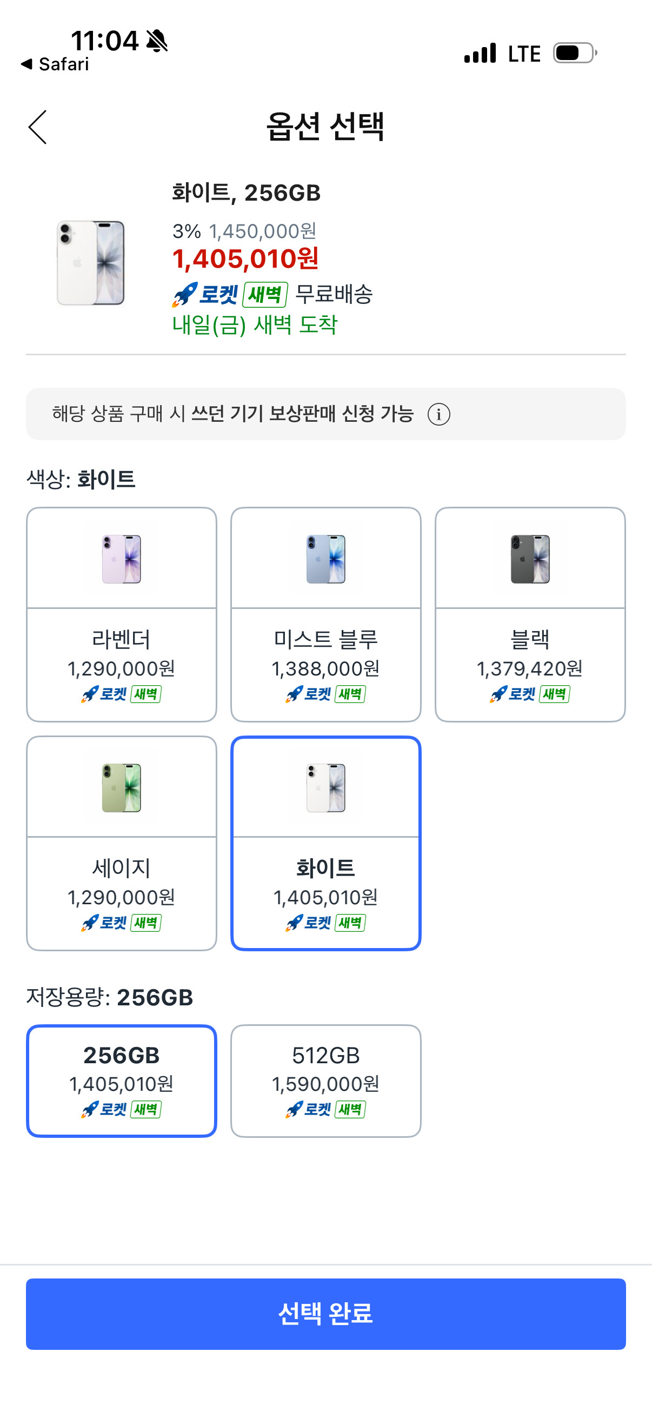Image resolution: width=652 pixels, height=1418 pixels.
Task: Choose 512GB storage capacity
Action: click(x=325, y=1081)
